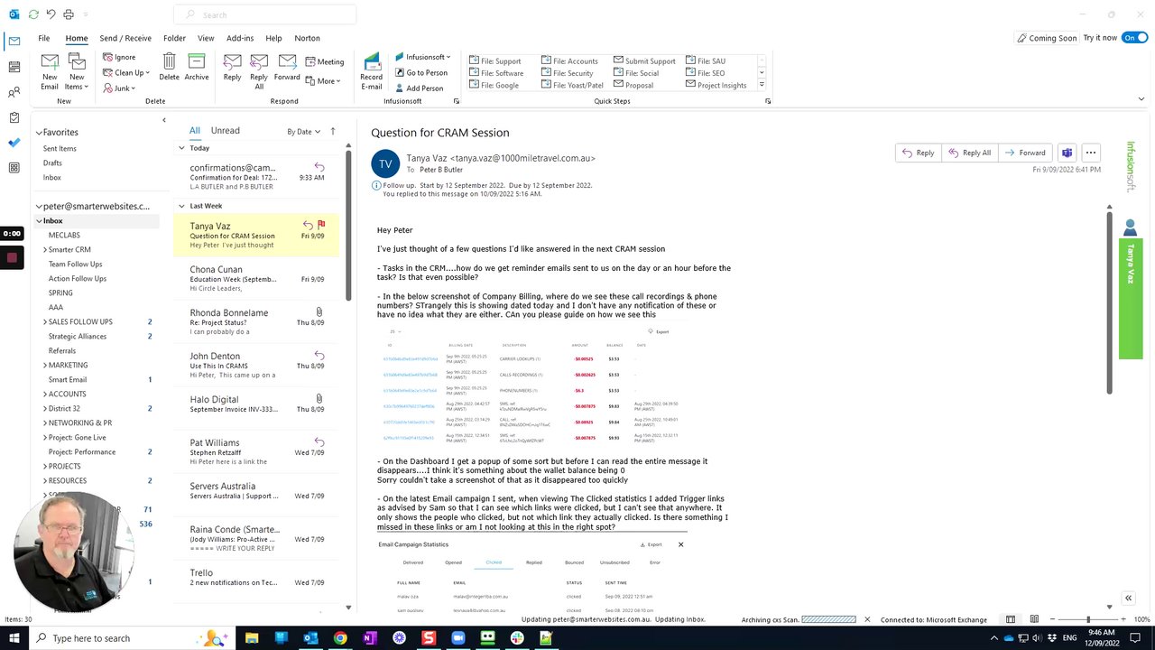Adjust the zoom slider in status bar
Image resolution: width=1155 pixels, height=650 pixels.
click(x=1087, y=619)
